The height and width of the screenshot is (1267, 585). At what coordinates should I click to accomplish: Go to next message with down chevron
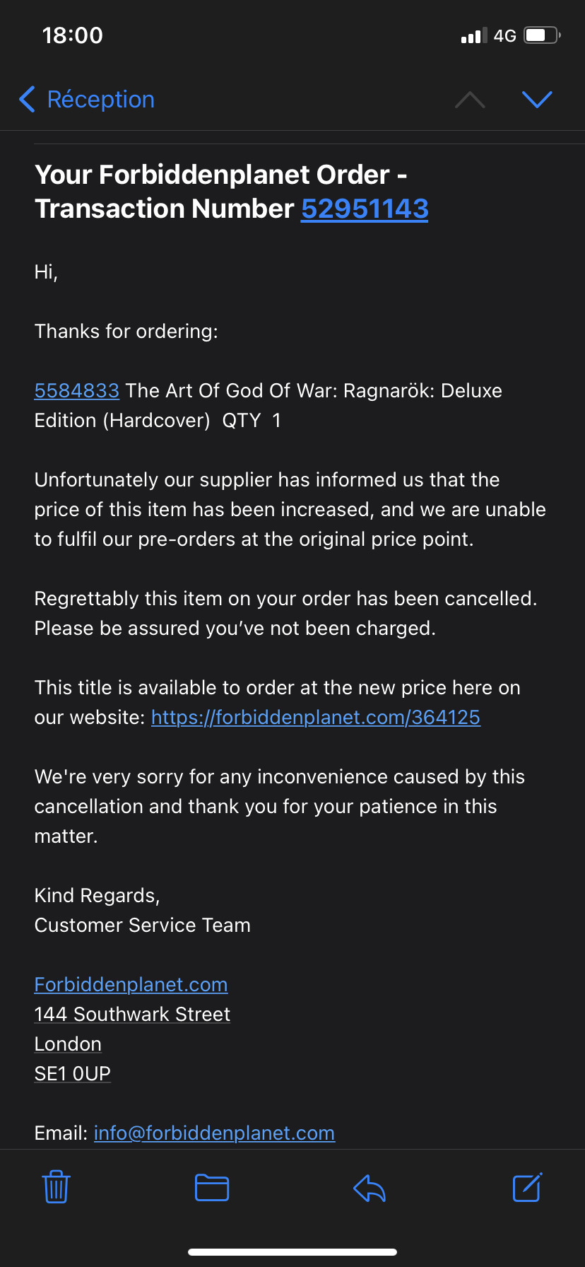click(x=537, y=100)
